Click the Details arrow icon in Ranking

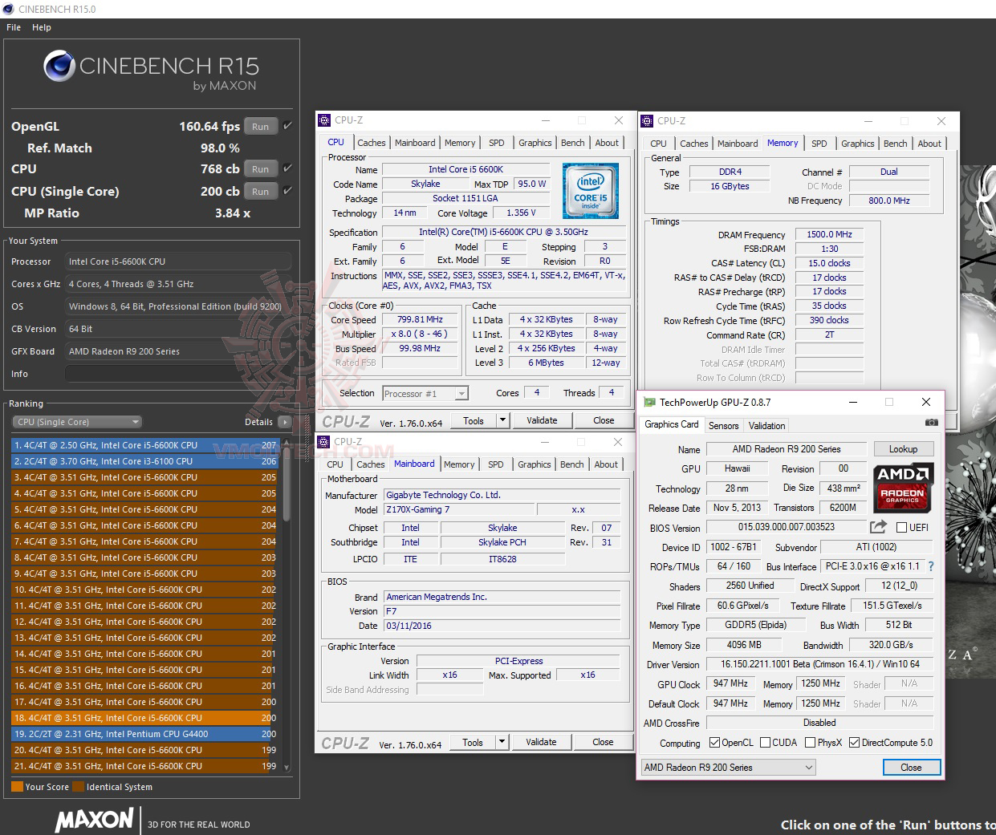(x=285, y=422)
